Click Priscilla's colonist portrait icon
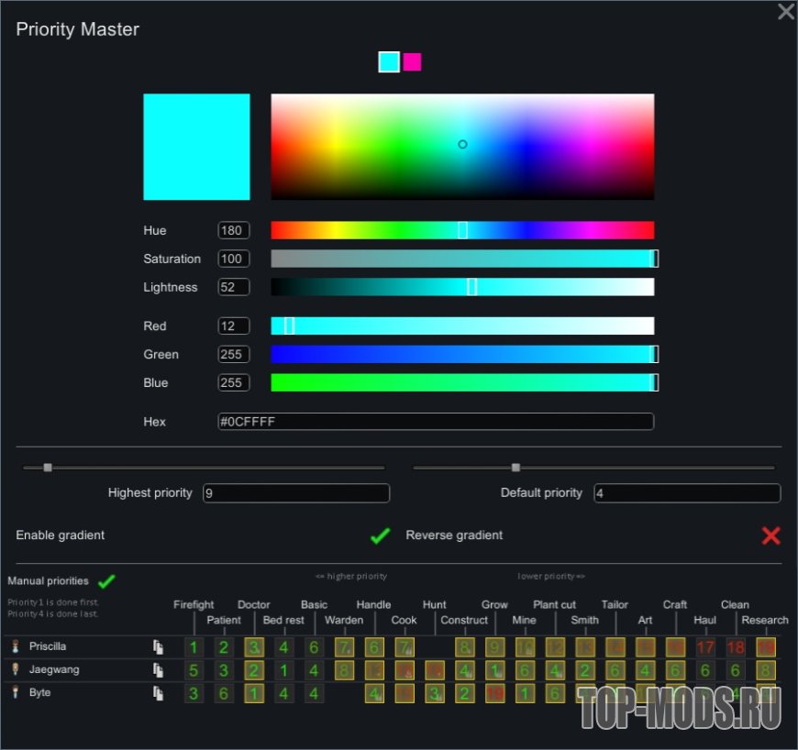The width and height of the screenshot is (798, 750). tap(15, 646)
